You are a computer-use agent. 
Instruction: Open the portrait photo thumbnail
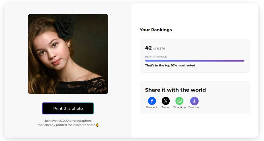68,54
